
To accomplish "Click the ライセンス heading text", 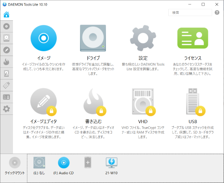I will click(192, 58).
